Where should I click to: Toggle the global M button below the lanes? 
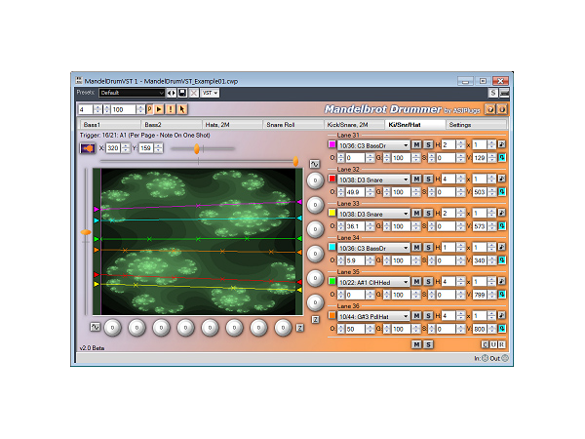pos(416,344)
